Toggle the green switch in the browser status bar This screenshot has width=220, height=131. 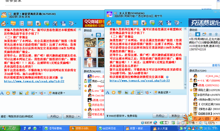click(164, 123)
